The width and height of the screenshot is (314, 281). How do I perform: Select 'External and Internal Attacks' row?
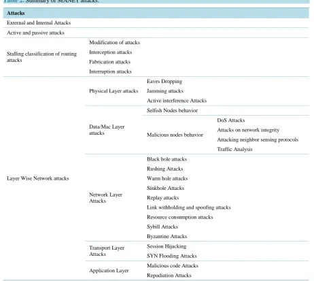click(156, 23)
